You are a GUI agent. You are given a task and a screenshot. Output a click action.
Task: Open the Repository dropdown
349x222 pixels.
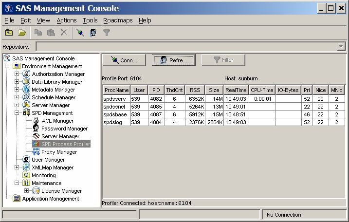coord(341,46)
